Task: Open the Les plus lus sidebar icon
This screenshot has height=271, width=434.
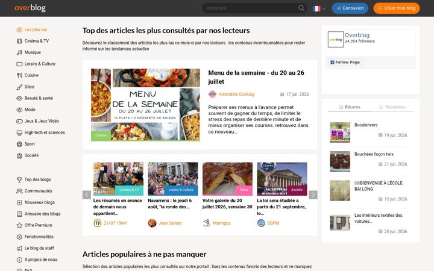Action: (x=19, y=30)
